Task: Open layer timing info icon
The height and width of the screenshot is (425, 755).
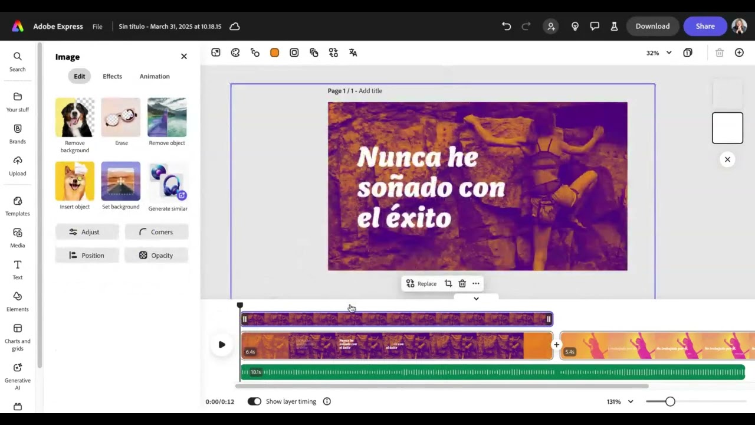Action: 327,401
